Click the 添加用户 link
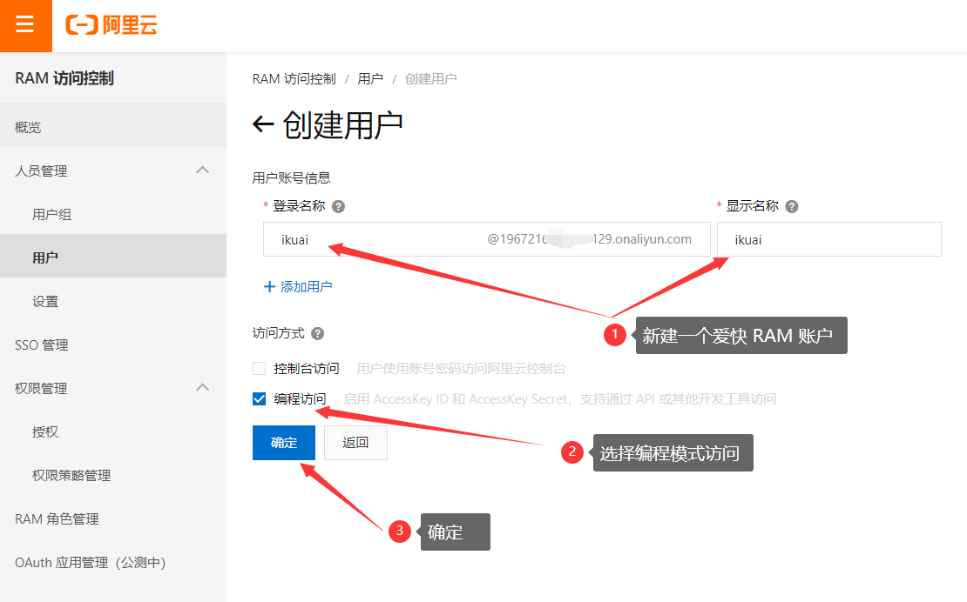This screenshot has height=602, width=967. point(299,287)
